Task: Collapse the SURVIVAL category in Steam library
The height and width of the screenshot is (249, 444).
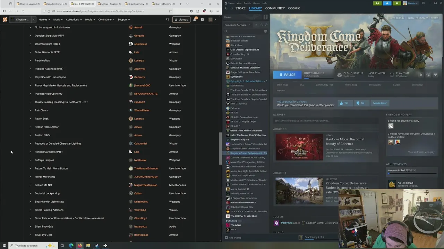Action: [225, 221]
